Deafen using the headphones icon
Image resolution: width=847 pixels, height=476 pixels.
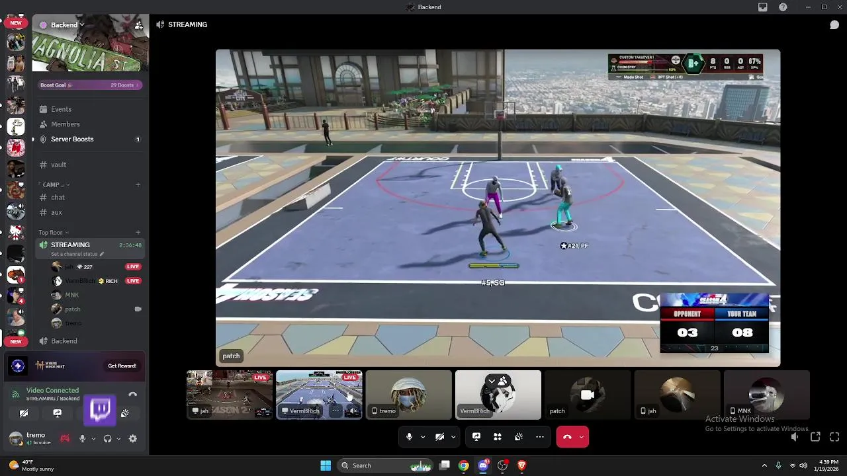coord(107,438)
